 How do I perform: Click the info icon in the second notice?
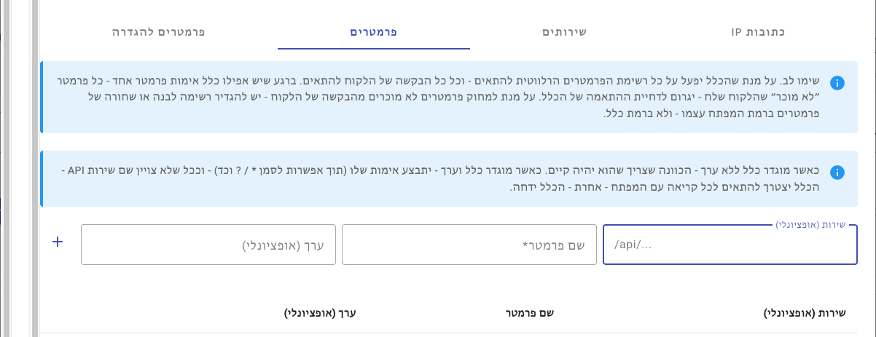tap(837, 173)
